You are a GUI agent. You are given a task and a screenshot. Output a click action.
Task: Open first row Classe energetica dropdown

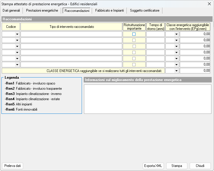click(176, 34)
